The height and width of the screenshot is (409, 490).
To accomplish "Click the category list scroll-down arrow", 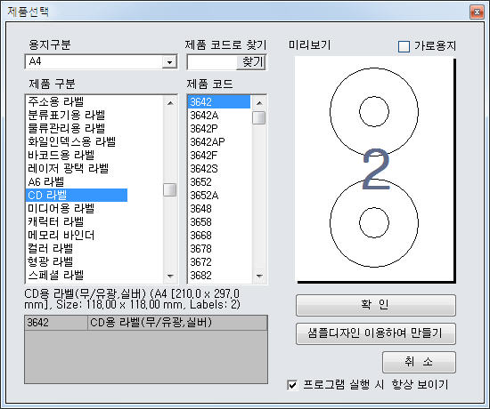I will [x=170, y=276].
